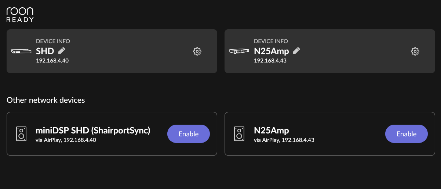441x189 pixels.
Task: Click the N25Amp IP address 192.168.4.43
Action: [x=270, y=60]
